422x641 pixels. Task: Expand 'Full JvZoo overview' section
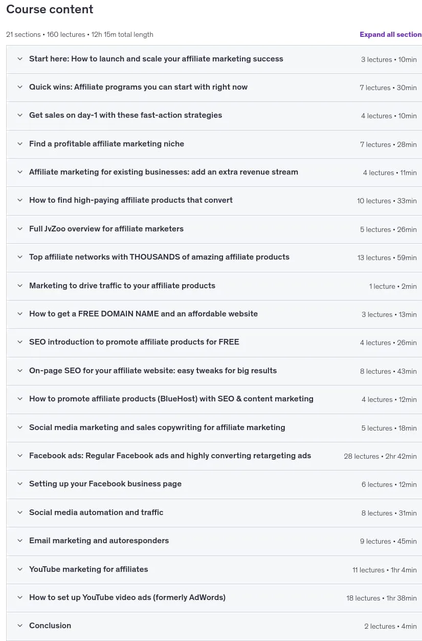click(214, 229)
